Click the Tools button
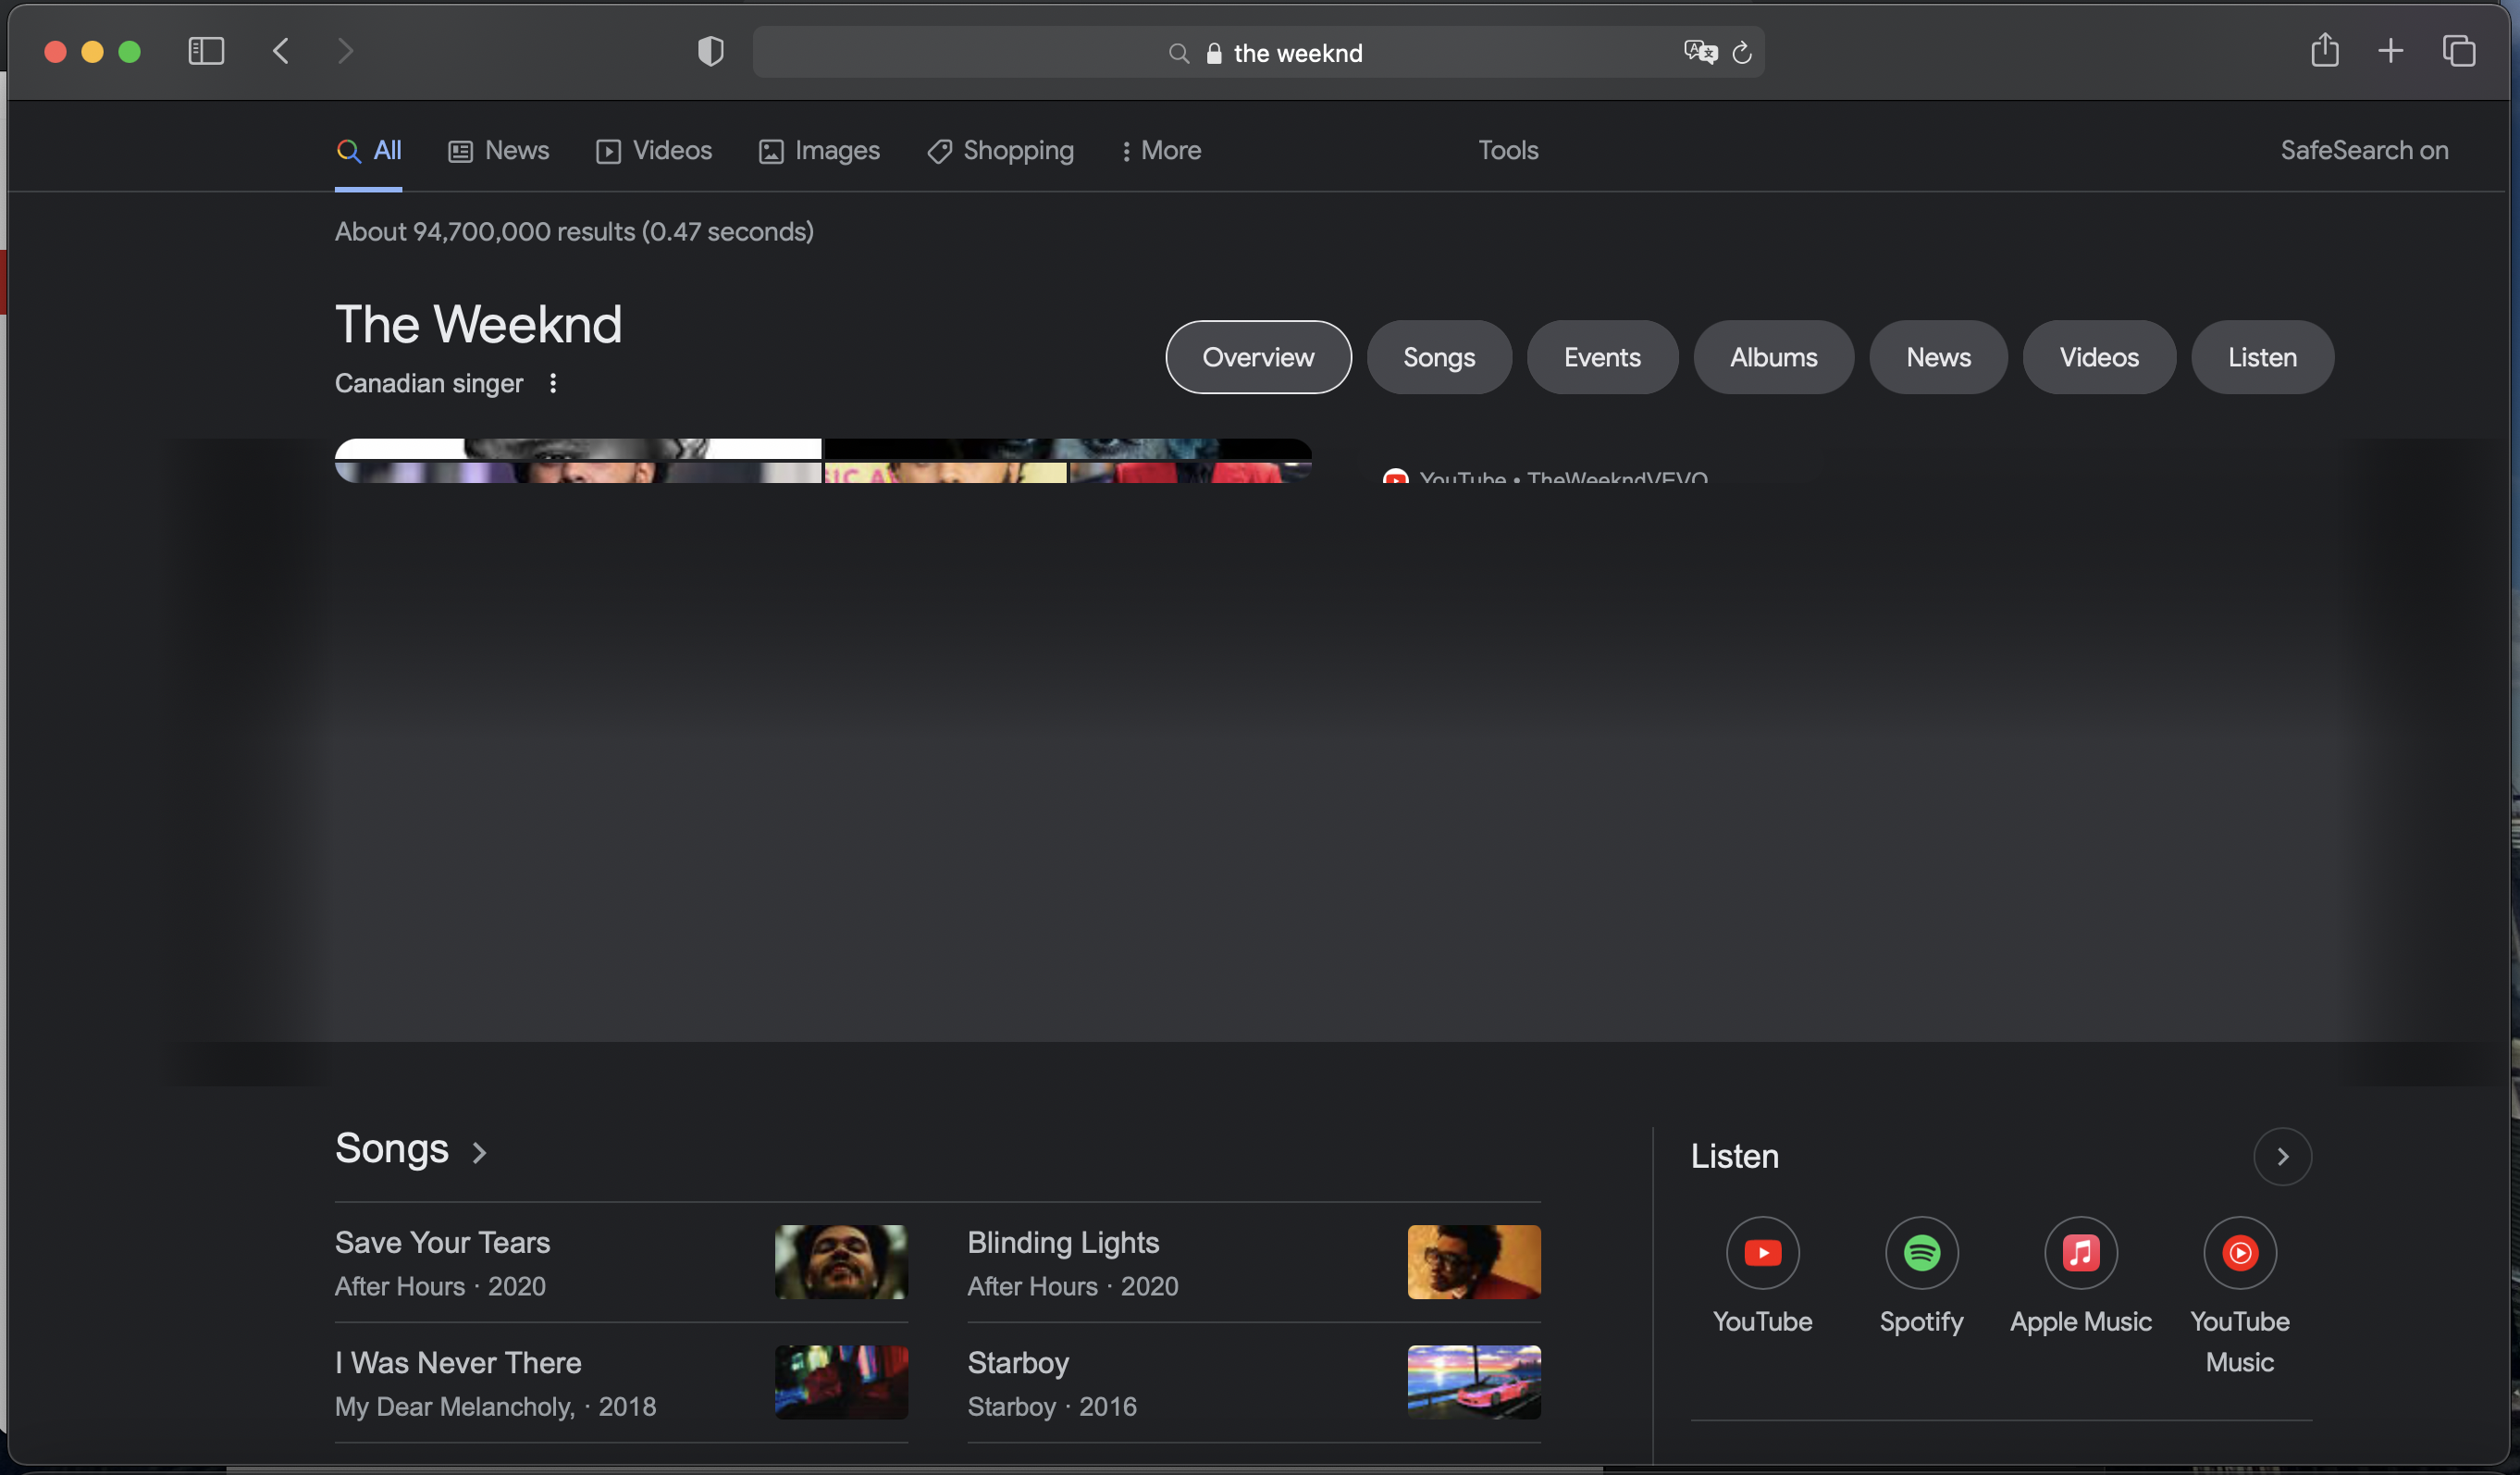This screenshot has width=2520, height=1475. pos(1507,150)
